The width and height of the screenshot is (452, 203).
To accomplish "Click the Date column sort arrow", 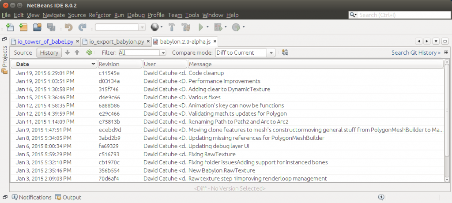I will (x=93, y=64).
